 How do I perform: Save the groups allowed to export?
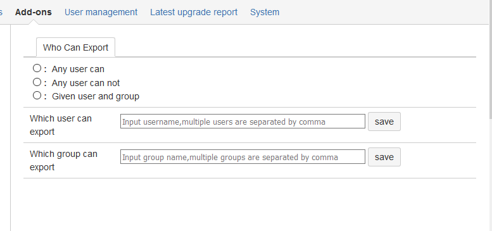click(x=384, y=157)
